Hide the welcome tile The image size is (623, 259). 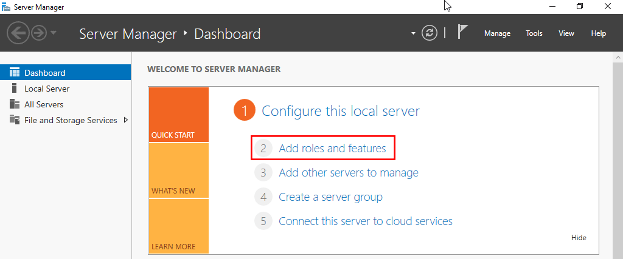[579, 238]
